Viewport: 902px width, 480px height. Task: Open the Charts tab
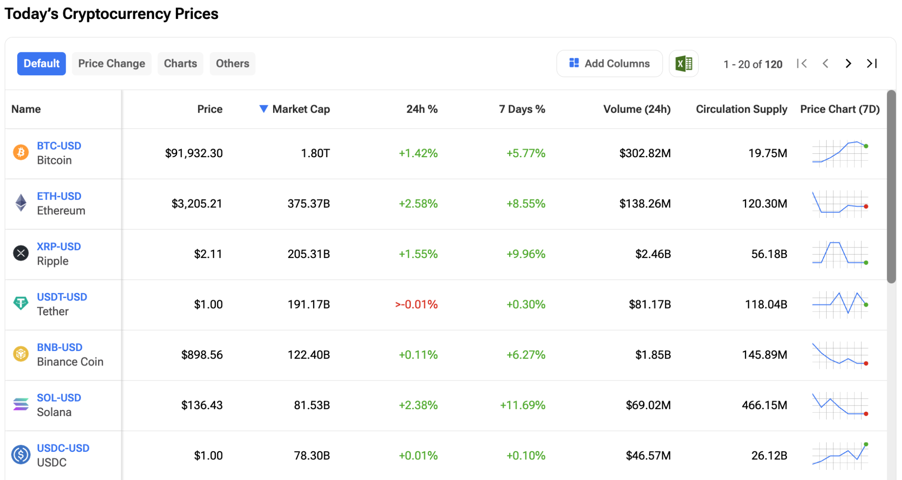tap(180, 64)
